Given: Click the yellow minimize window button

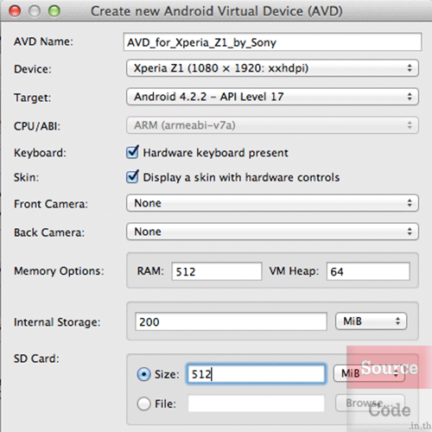Looking at the screenshot, I should 35,11.
